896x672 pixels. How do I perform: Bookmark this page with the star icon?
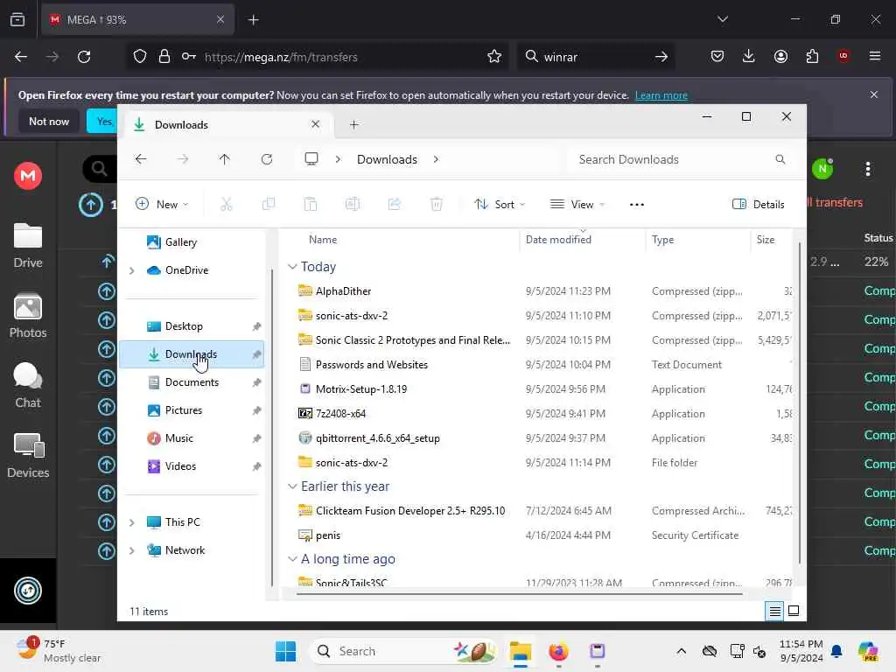click(x=494, y=57)
